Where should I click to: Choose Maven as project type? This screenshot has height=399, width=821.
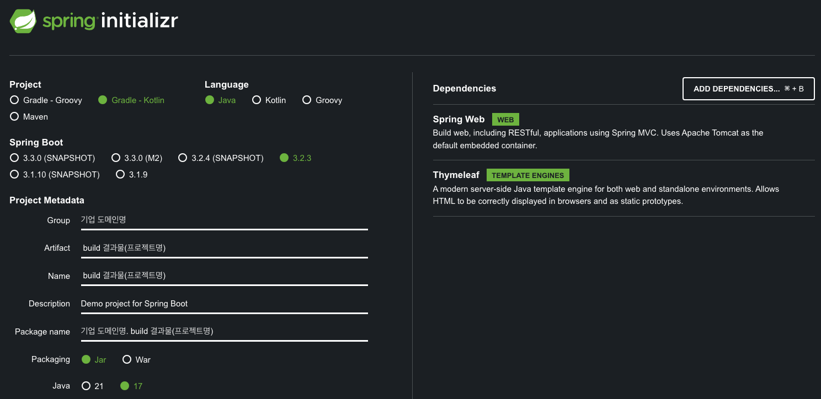[29, 117]
